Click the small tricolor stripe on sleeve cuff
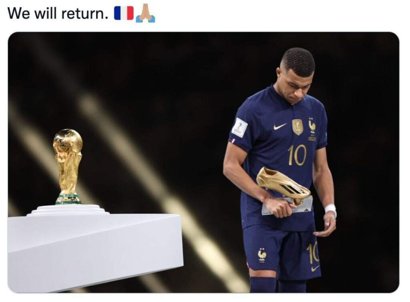The height and width of the screenshot is (302, 410). pos(233,141)
